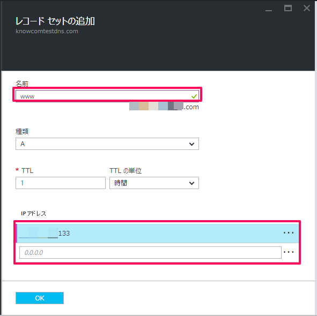Open the TTL の単位 dropdown showing 時間

click(x=154, y=183)
